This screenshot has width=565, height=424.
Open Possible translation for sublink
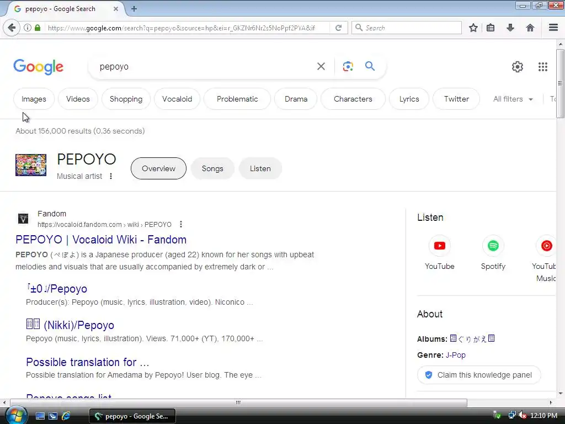pyautogui.click(x=88, y=362)
